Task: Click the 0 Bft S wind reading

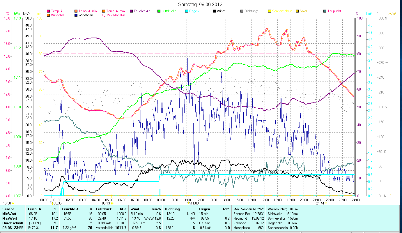Action: (137, 228)
